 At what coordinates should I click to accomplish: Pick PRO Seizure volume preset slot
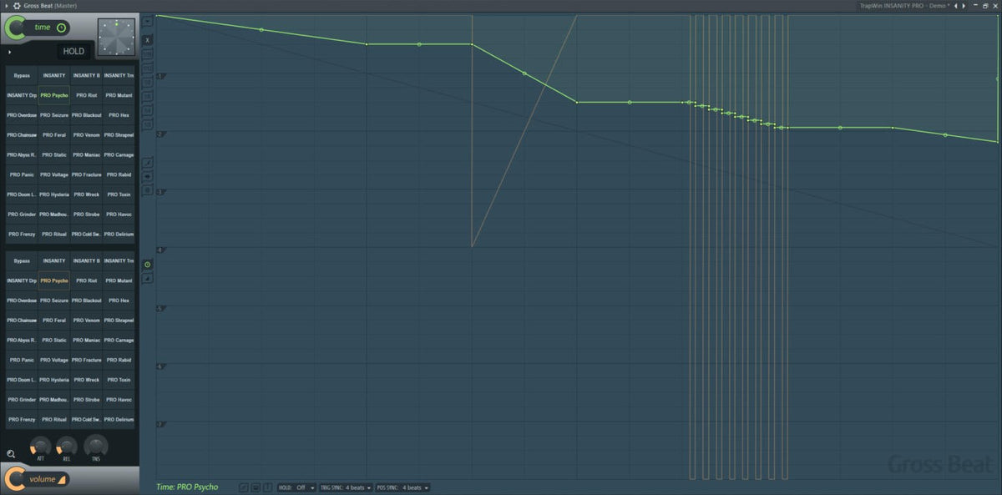point(54,301)
